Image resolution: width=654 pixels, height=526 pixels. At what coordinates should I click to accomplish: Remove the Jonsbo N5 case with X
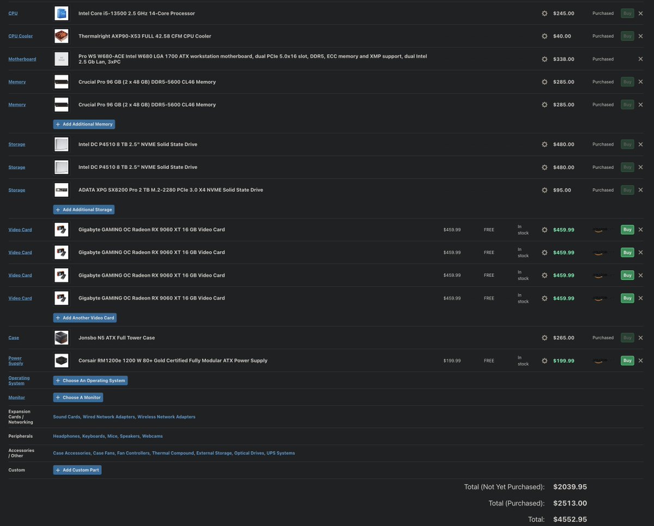point(640,338)
